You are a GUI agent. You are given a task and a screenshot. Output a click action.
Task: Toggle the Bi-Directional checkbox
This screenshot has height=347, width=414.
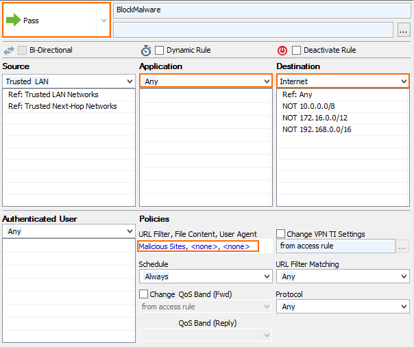[x=22, y=50]
